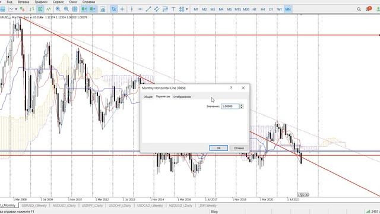This screenshot has height=214, width=380.
Task: Open the GBPUSD Weekly chart tab
Action: [34, 206]
